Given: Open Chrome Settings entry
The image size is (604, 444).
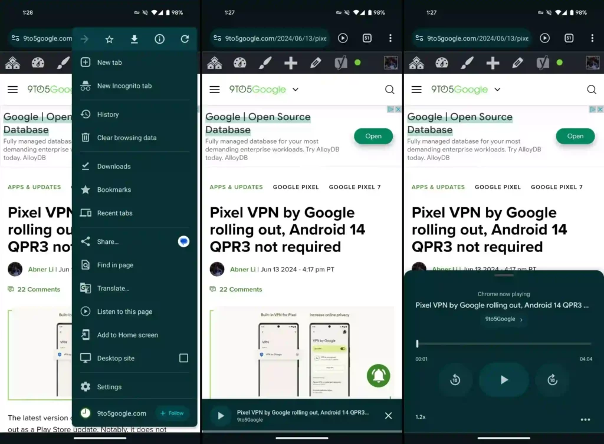Looking at the screenshot, I should [x=134, y=387].
